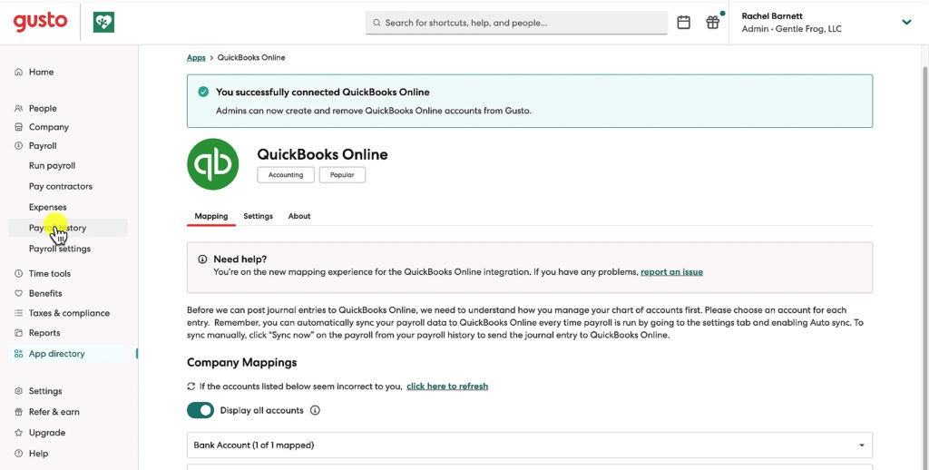Collapse the Payroll sidebar section
This screenshot has height=470, width=929.
[42, 146]
